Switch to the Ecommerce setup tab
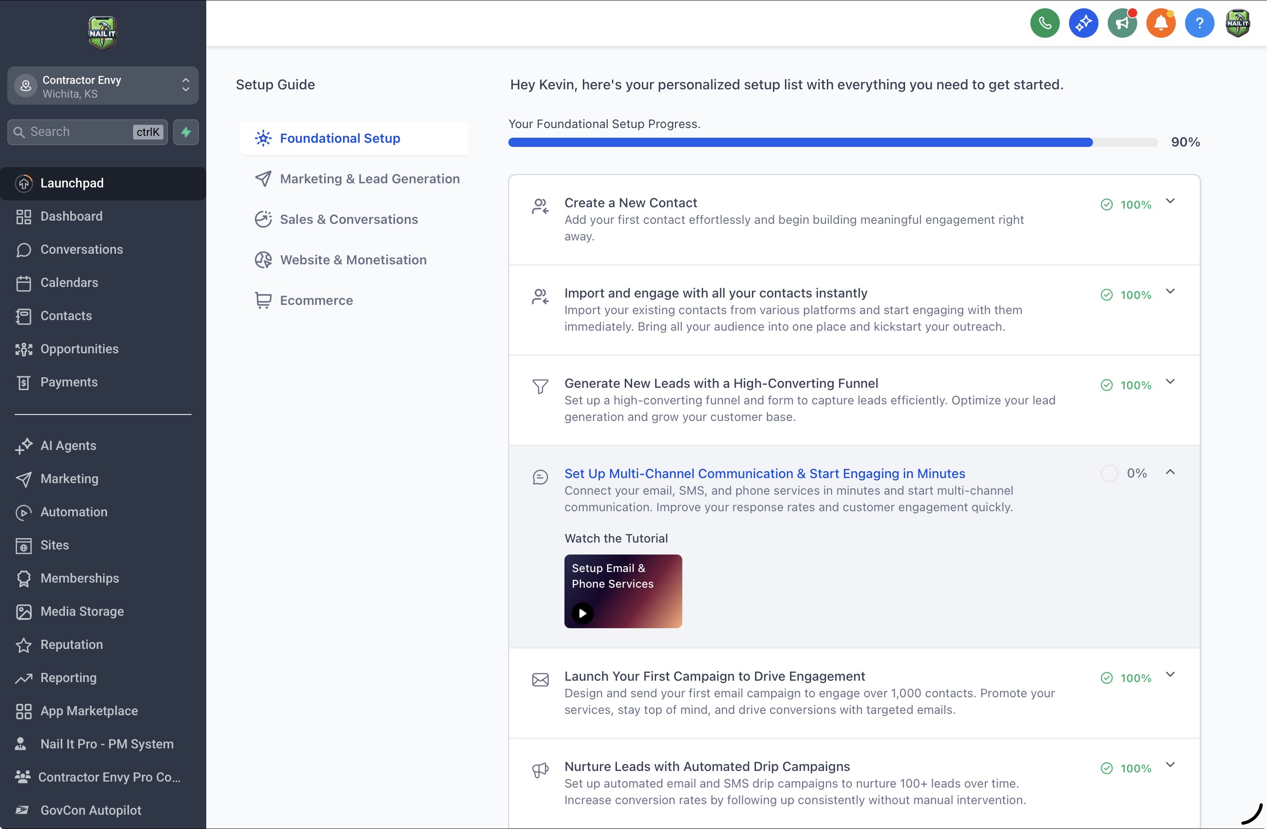Image resolution: width=1267 pixels, height=829 pixels. pyautogui.click(x=316, y=300)
